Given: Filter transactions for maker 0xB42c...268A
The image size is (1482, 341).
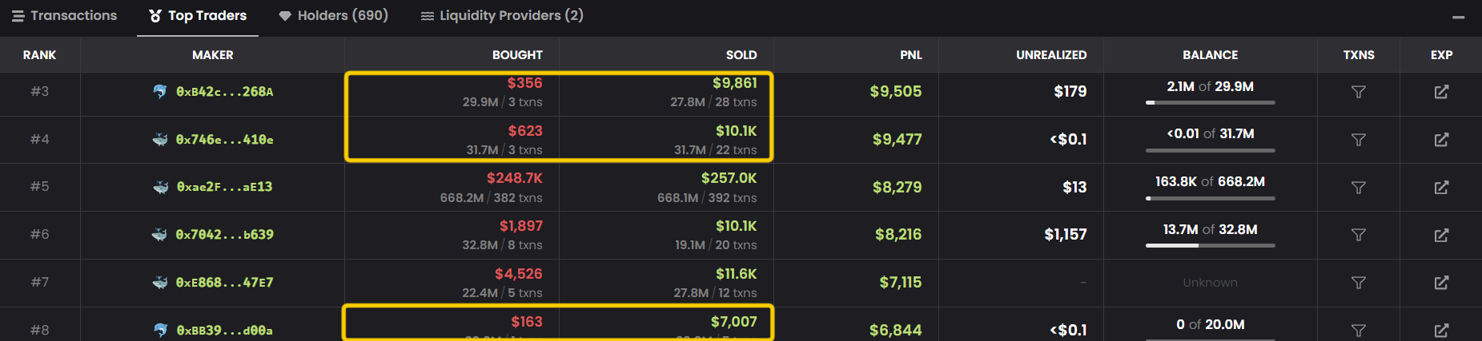Looking at the screenshot, I should click(x=1358, y=92).
